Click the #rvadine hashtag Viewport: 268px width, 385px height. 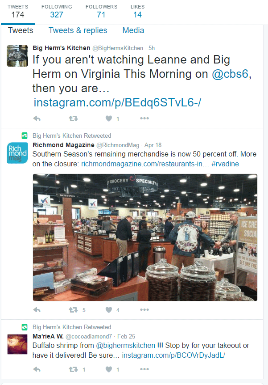click(x=225, y=164)
